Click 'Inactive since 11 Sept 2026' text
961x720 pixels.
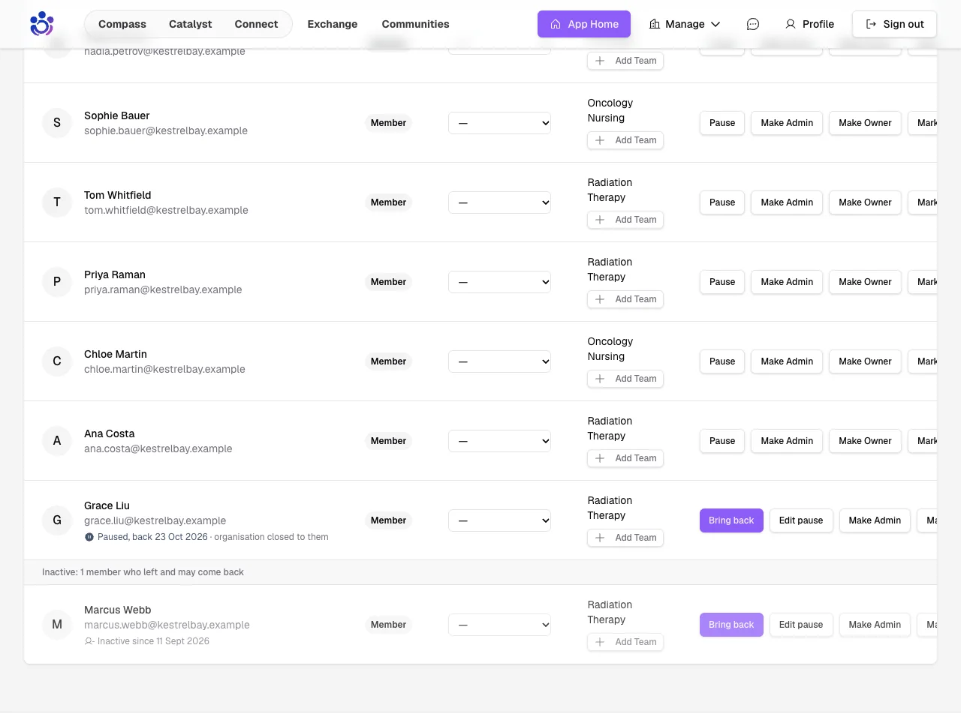coord(153,641)
